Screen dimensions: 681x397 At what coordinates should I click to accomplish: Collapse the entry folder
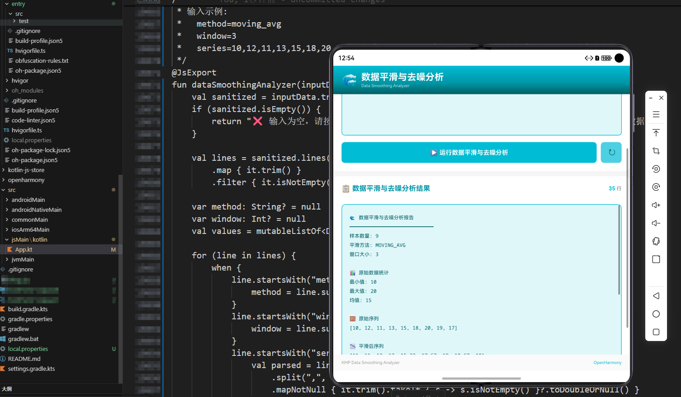(x=7, y=4)
